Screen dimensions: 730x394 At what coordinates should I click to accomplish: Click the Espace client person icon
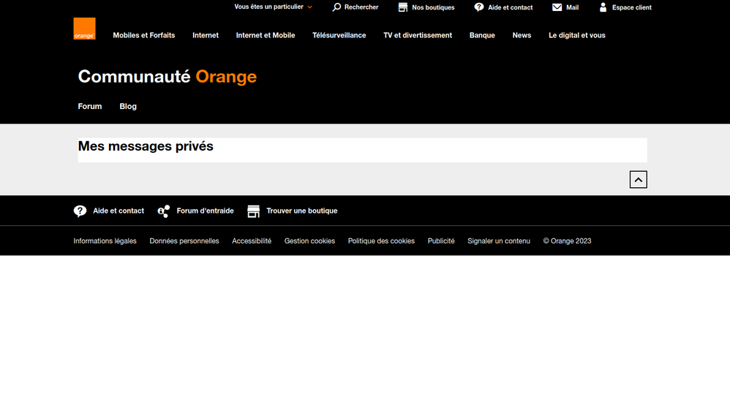tap(603, 7)
